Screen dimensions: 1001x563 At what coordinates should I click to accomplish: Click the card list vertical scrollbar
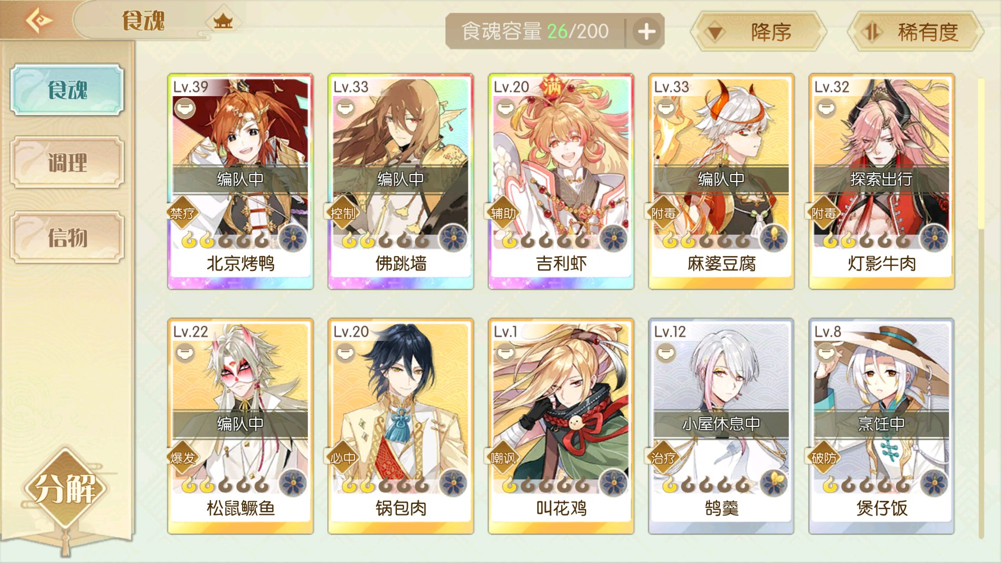981,308
